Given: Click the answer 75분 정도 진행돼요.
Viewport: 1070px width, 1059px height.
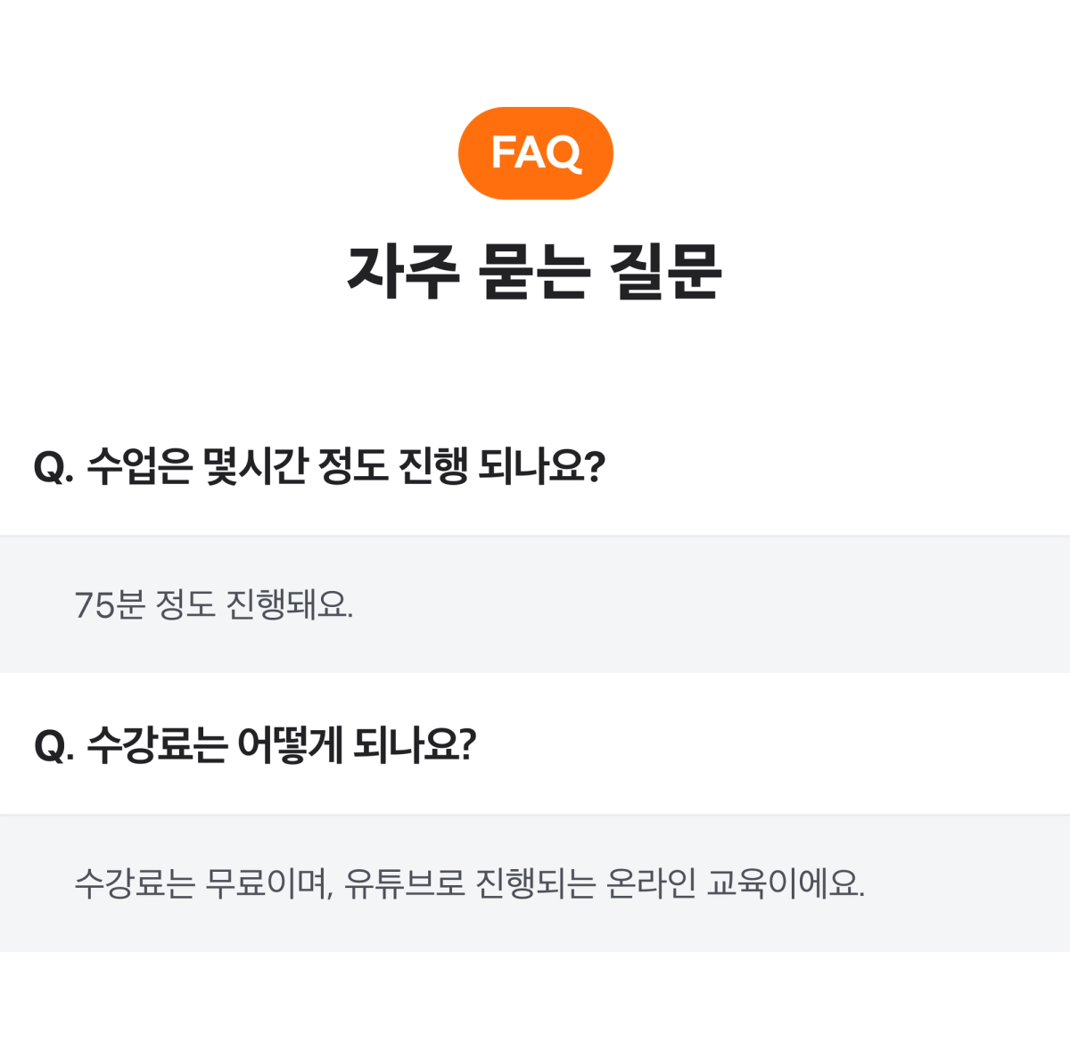Looking at the screenshot, I should (214, 605).
